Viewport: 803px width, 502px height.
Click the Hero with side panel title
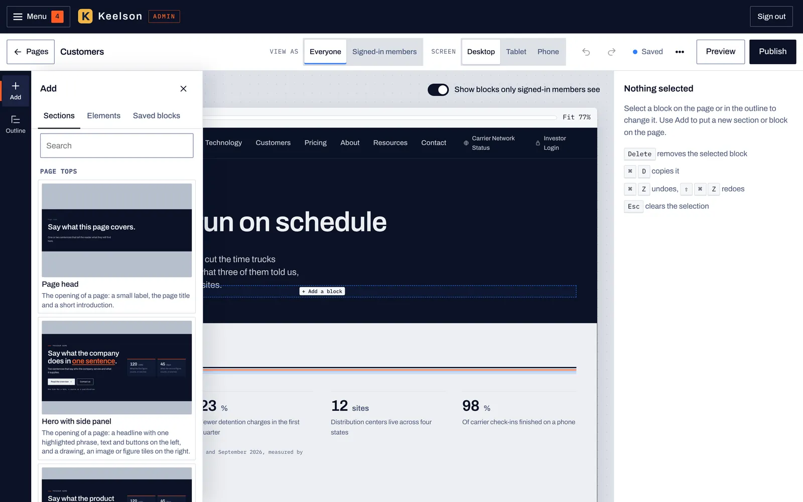point(77,422)
